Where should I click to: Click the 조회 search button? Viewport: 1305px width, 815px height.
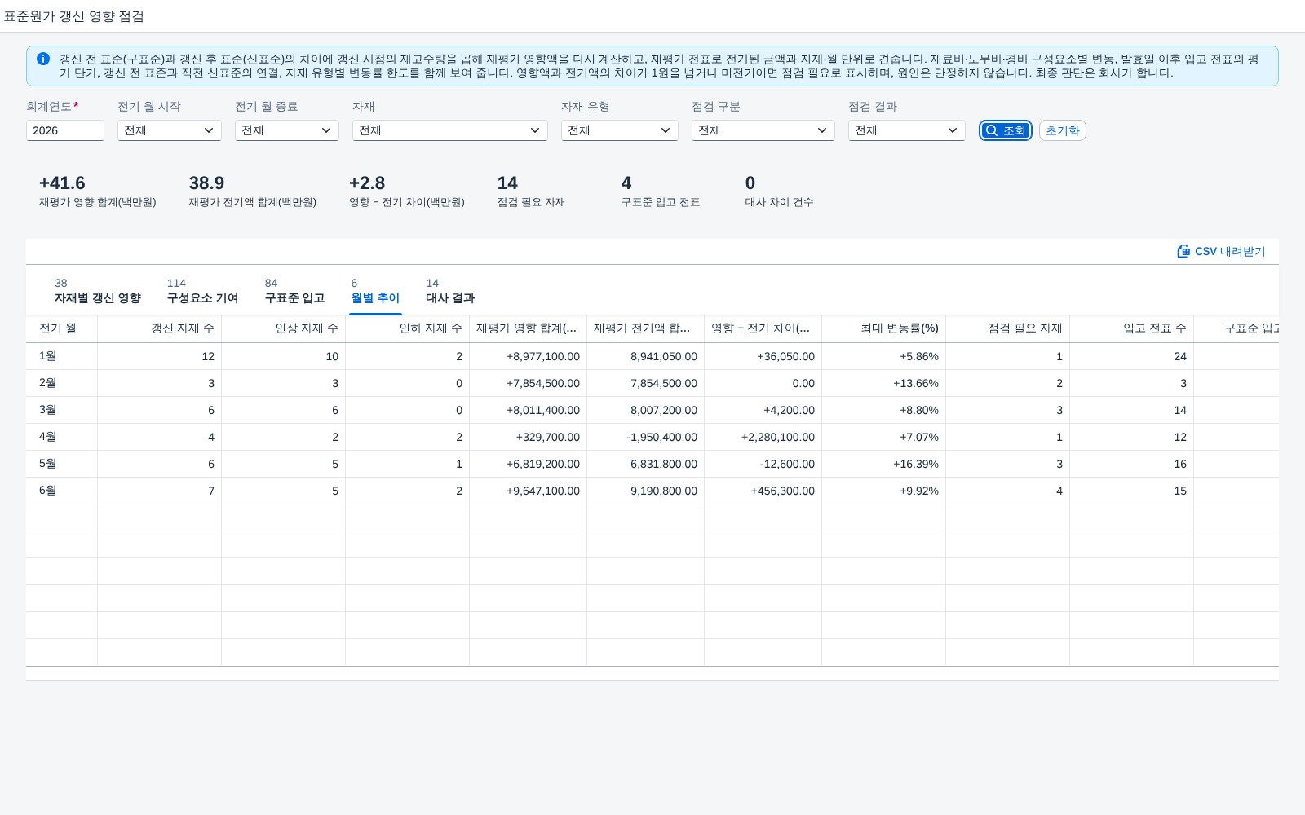pyautogui.click(x=1006, y=130)
